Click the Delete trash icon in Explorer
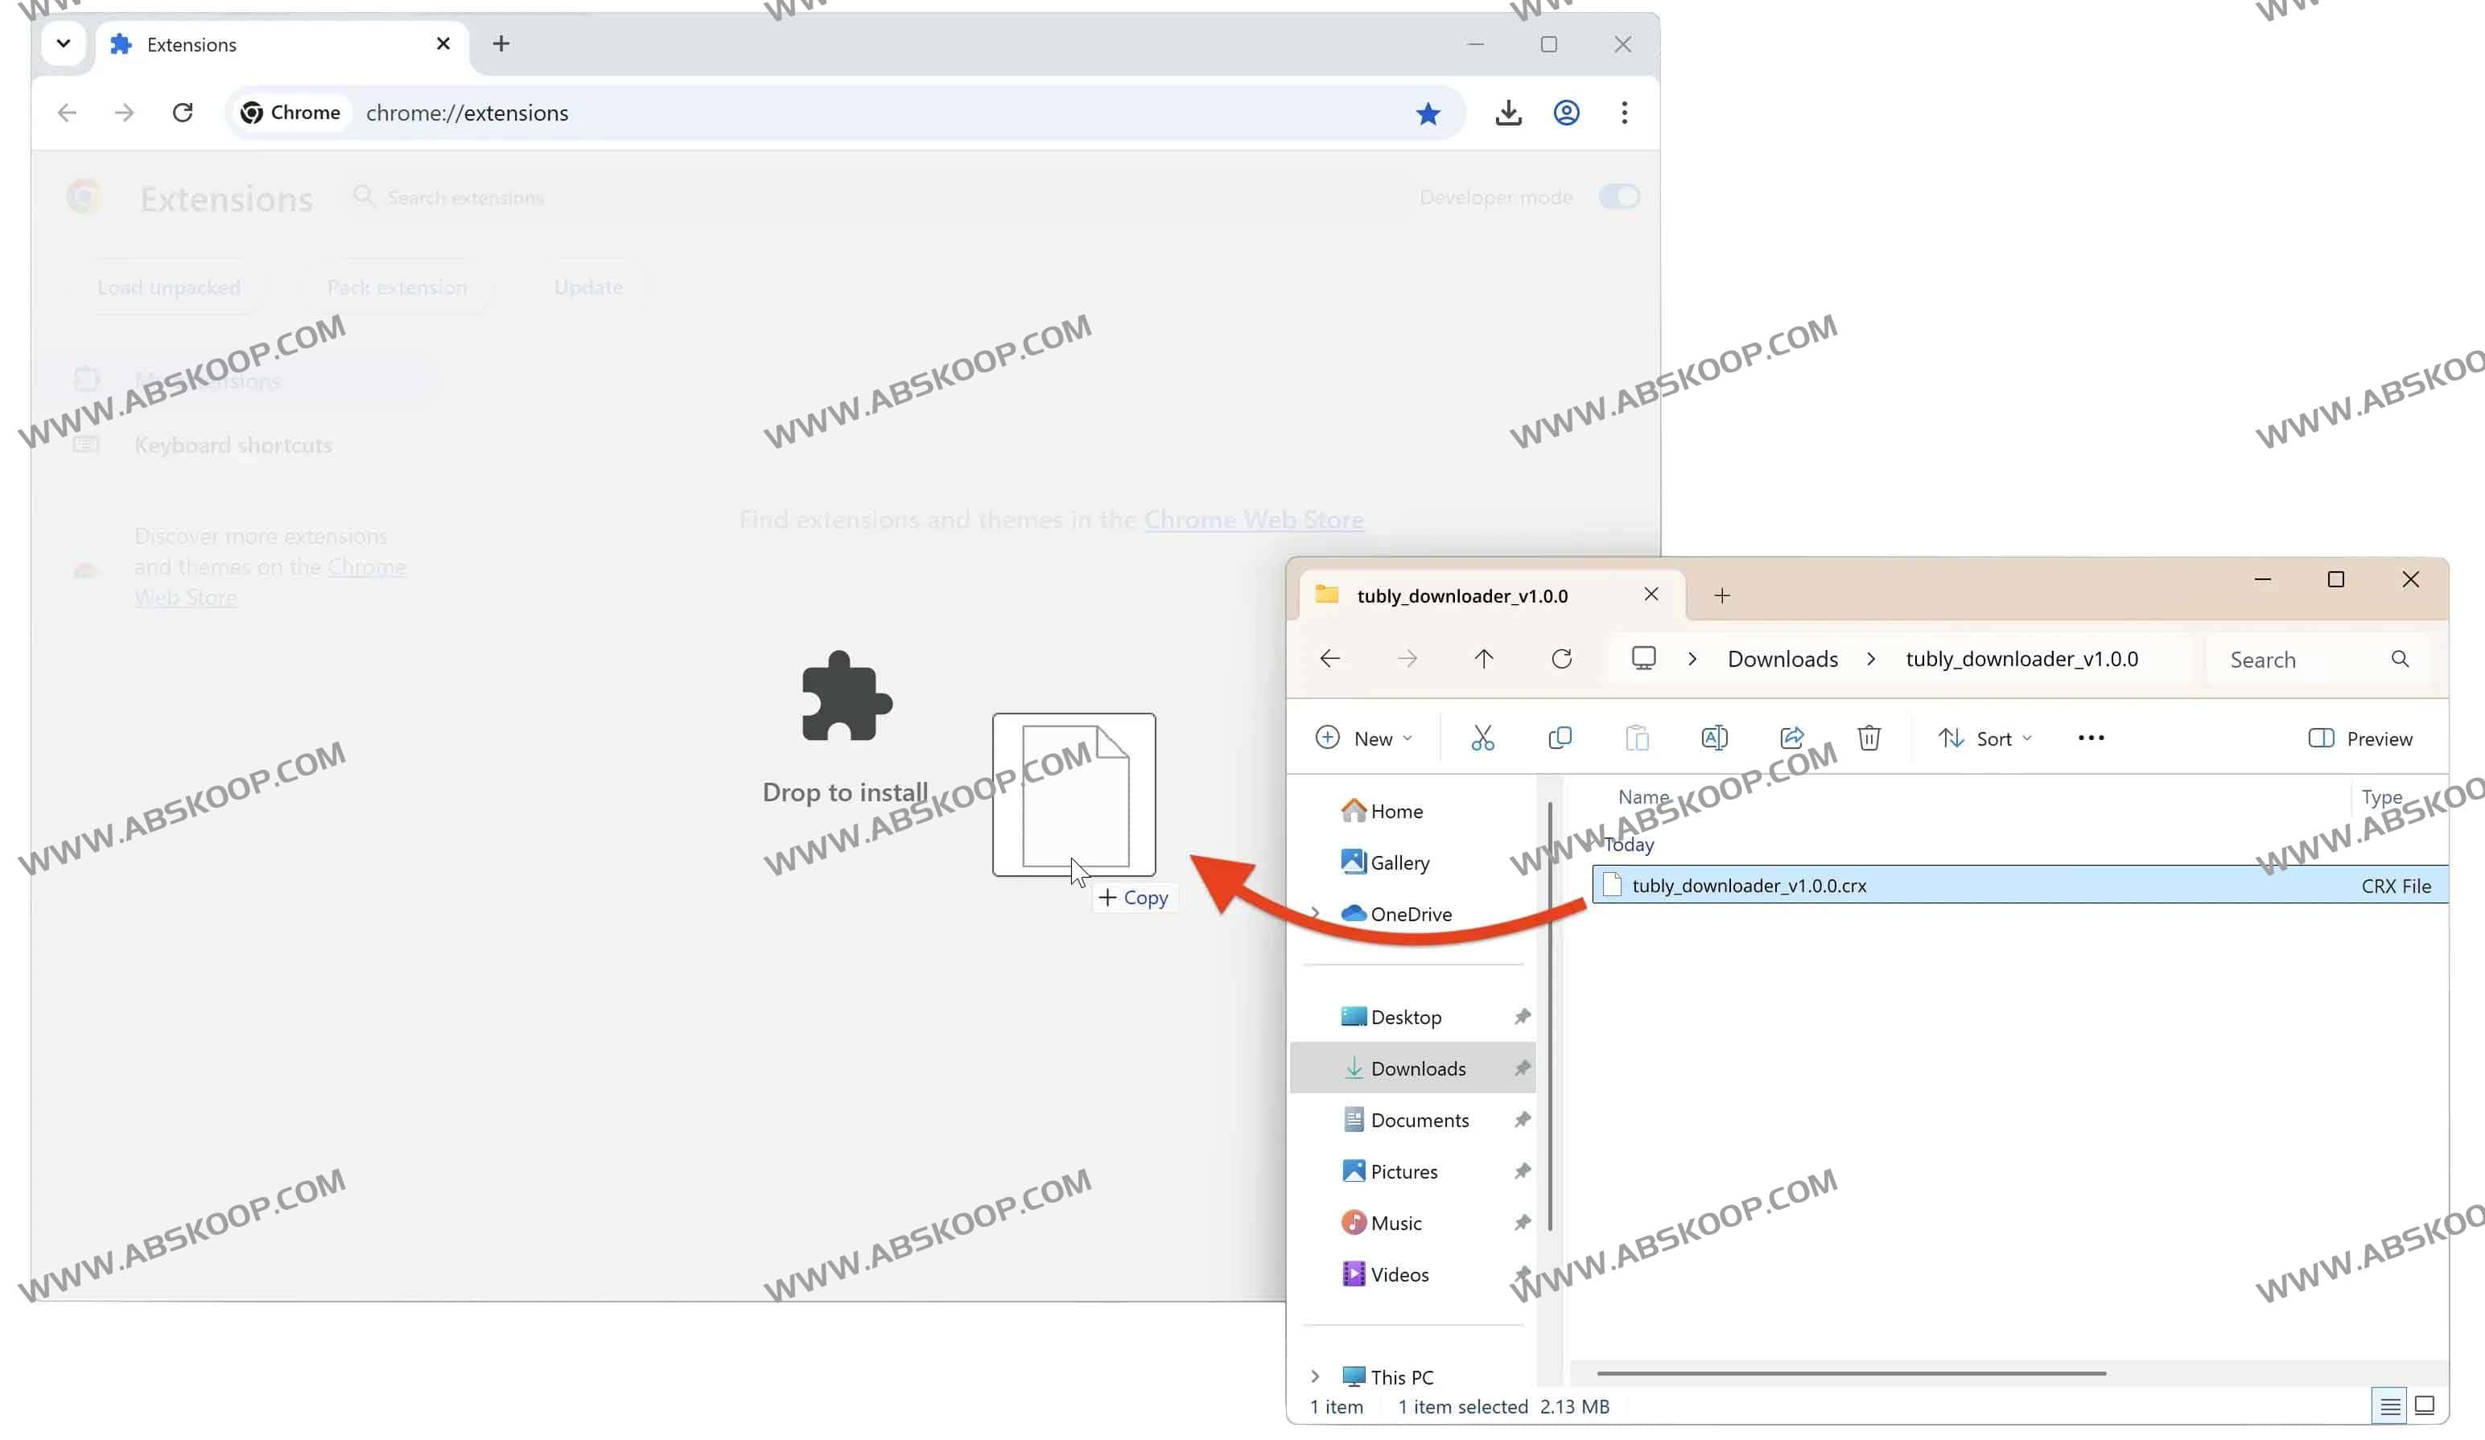The image size is (2485, 1440). [x=1869, y=739]
